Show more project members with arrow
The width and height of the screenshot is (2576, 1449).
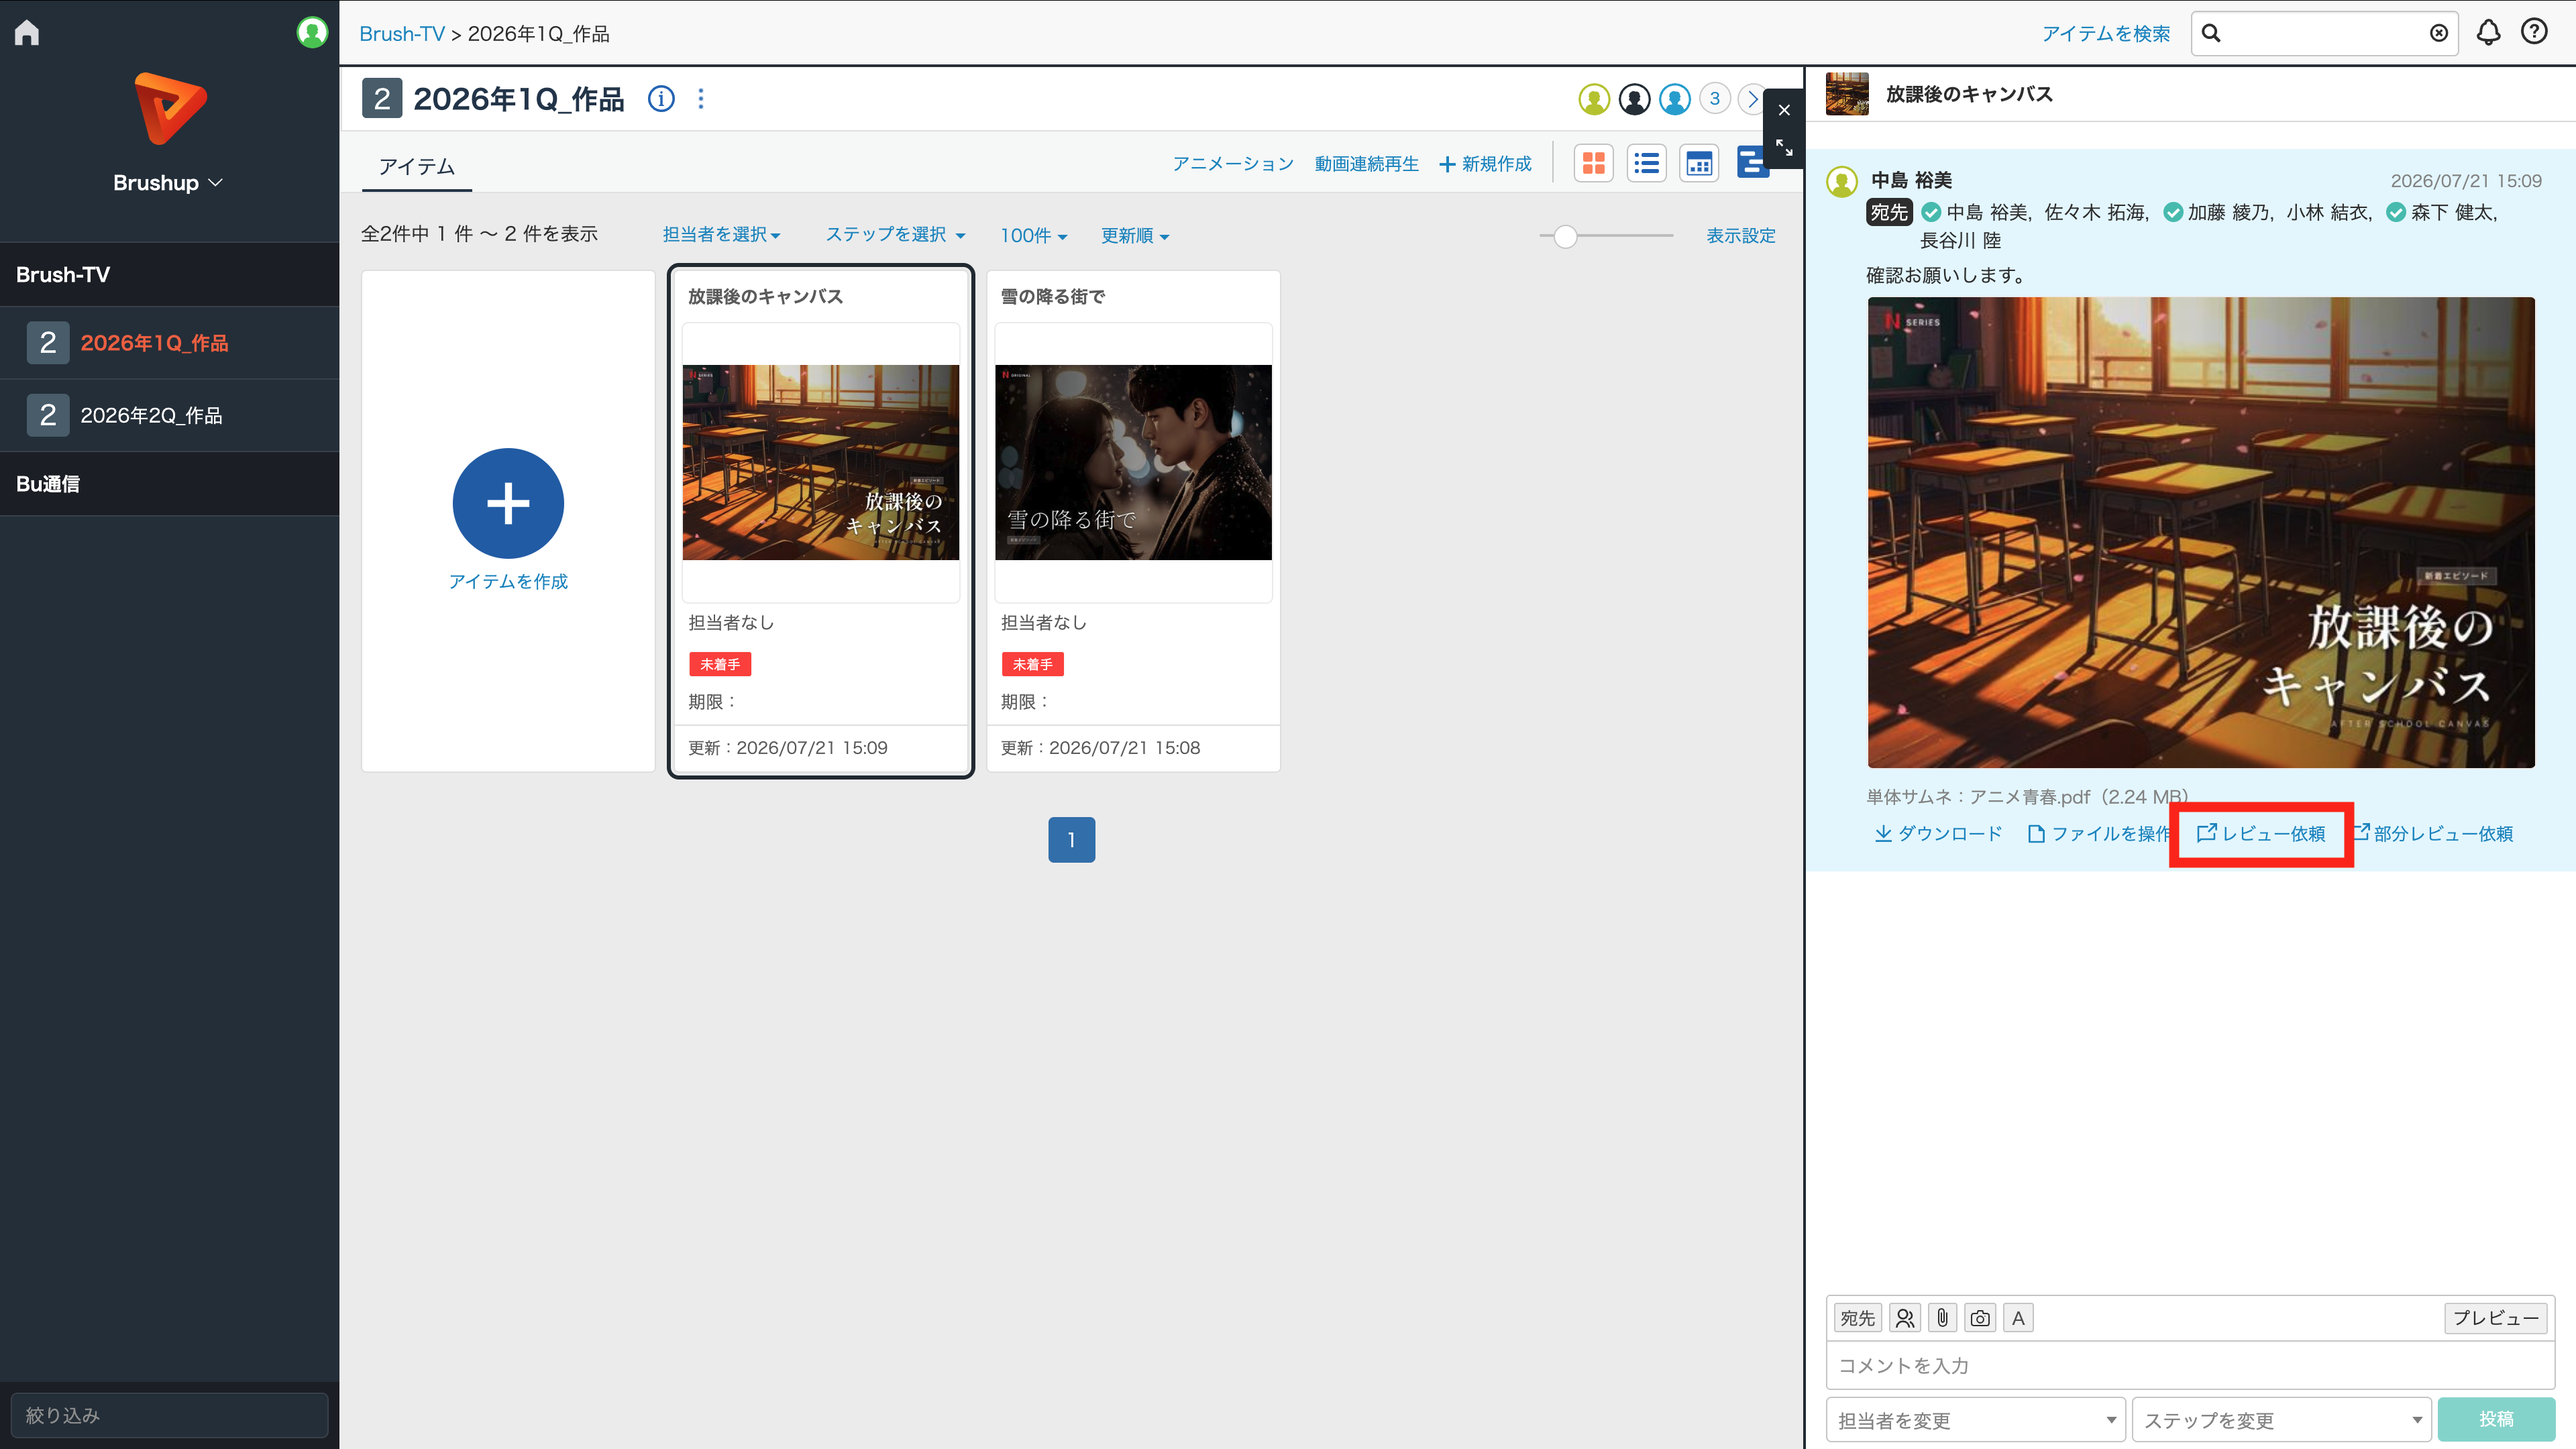1752,98
